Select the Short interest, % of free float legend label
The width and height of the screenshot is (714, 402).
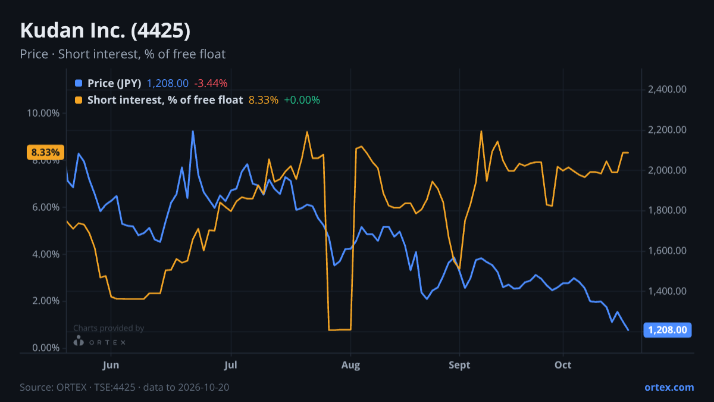pos(165,100)
